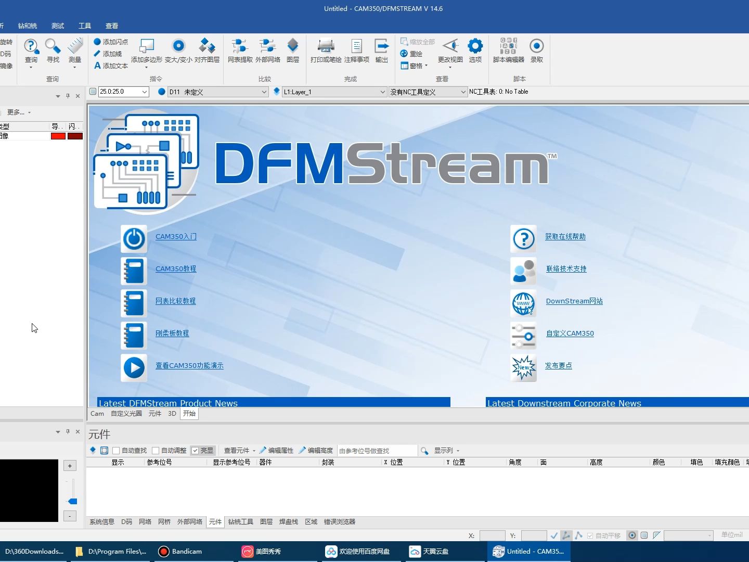Viewport: 749px width, 562px height.
Task: Click the DownStream网站 globe icon
Action: pos(524,303)
